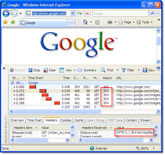
Task: Click the page scrollbar up arrow
Action: [158, 31]
